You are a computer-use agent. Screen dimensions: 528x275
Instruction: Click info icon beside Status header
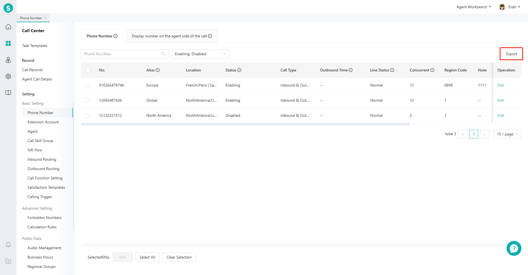[x=239, y=70]
